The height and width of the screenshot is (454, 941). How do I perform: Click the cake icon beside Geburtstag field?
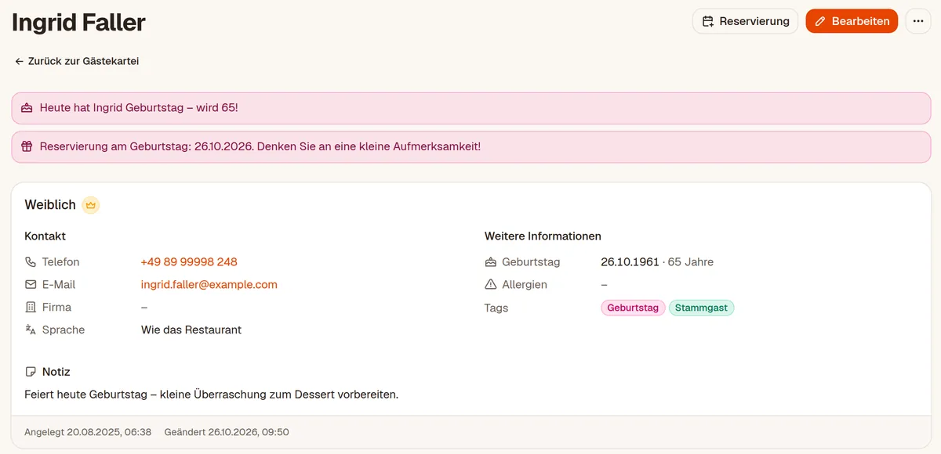(491, 262)
